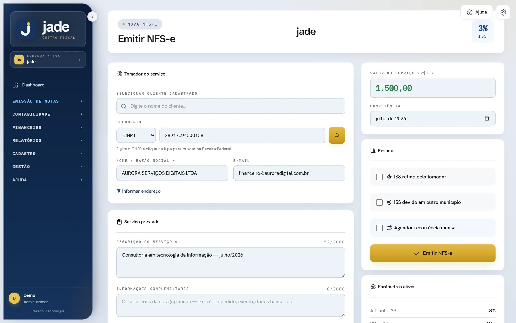Click the JA company avatar badge
The height and width of the screenshot is (323, 516).
point(19,60)
